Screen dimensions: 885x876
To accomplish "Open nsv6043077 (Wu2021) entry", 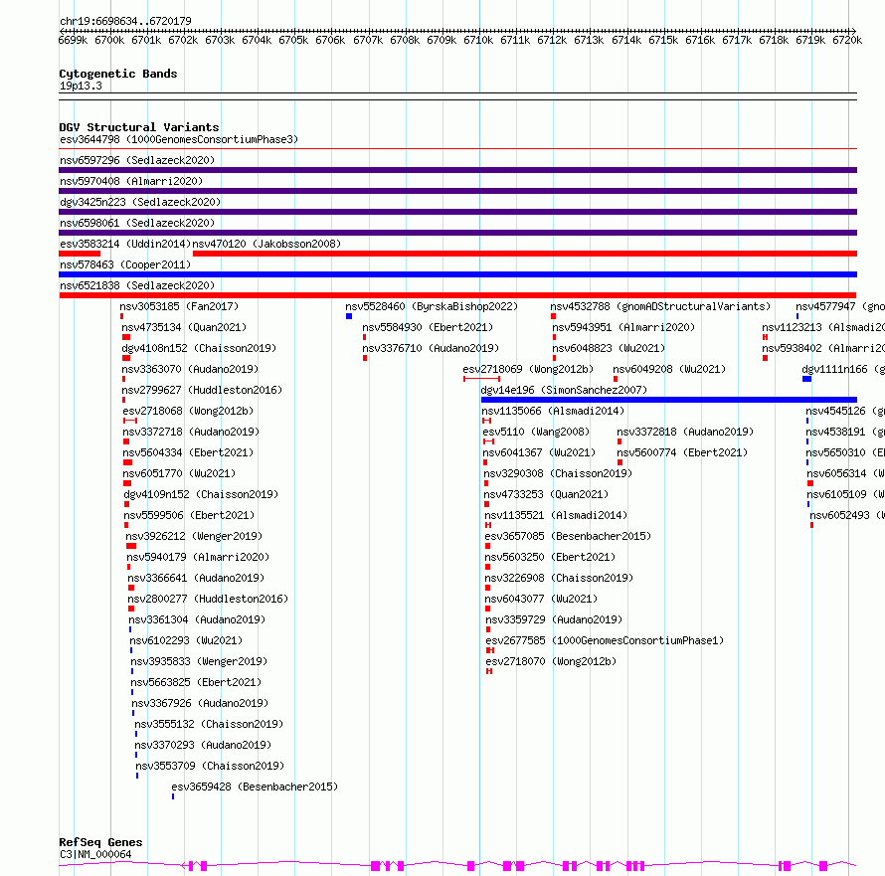I will point(541,599).
